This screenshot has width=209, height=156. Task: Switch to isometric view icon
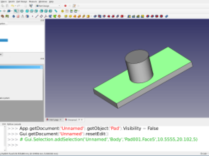pyautogui.click(x=22, y=11)
